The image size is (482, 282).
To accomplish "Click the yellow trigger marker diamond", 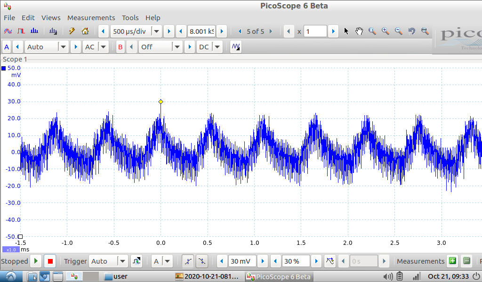I will 161,102.
